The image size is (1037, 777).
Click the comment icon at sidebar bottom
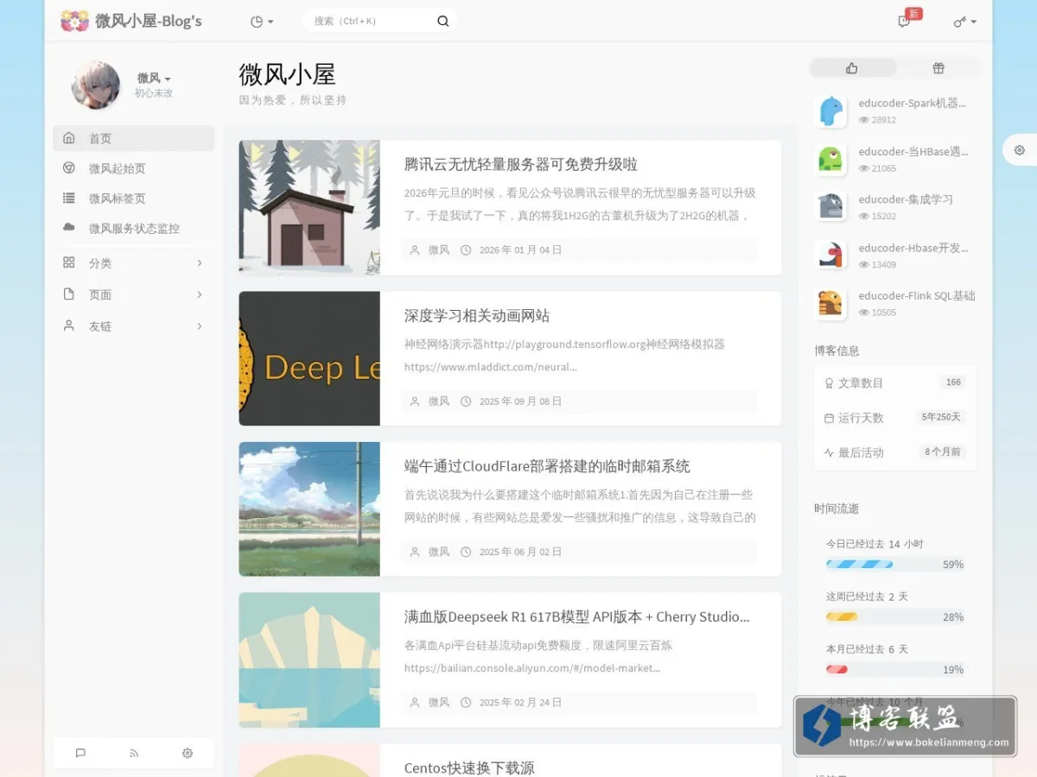click(x=80, y=753)
